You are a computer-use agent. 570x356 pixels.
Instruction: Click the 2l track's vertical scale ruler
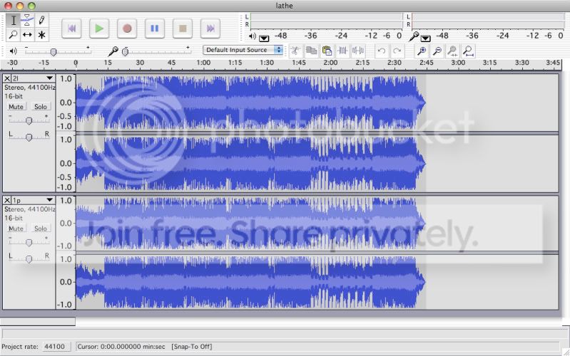[66, 133]
